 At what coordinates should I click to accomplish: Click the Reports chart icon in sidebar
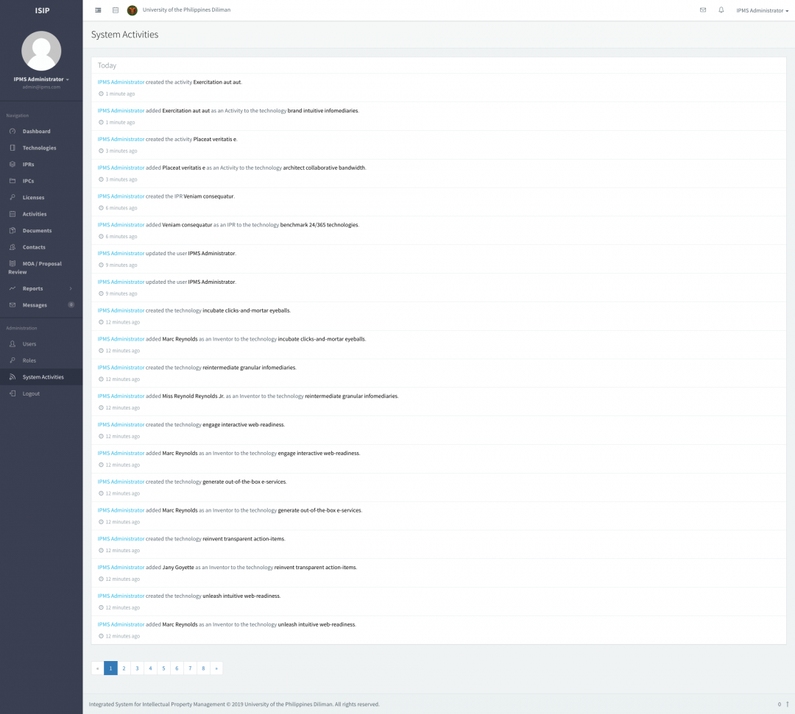coord(13,289)
